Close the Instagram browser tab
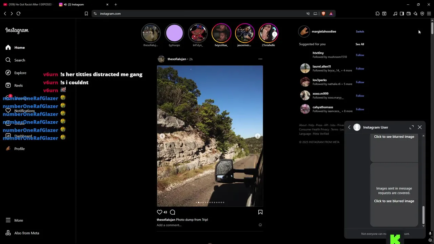Viewport: 434px width, 244px height. tap(107, 4)
